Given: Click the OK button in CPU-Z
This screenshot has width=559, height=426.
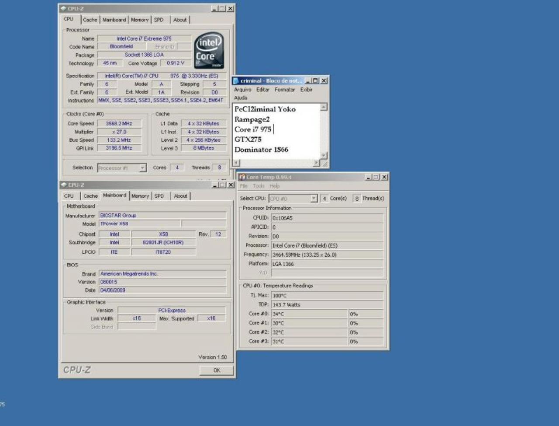Looking at the screenshot, I should click(217, 370).
